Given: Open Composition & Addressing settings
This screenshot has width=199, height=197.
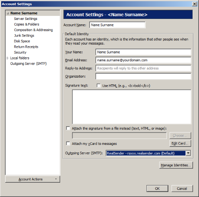Looking at the screenshot, I should (x=33, y=30).
